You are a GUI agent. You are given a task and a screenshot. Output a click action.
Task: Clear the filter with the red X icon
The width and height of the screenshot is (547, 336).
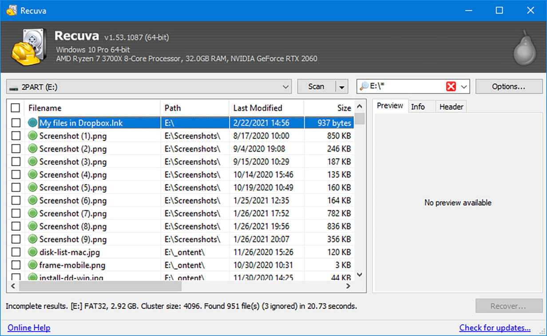pos(451,87)
